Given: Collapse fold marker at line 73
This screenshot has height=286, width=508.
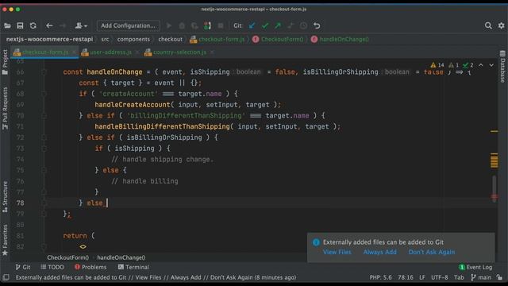Looking at the screenshot, I should pos(44,149).
